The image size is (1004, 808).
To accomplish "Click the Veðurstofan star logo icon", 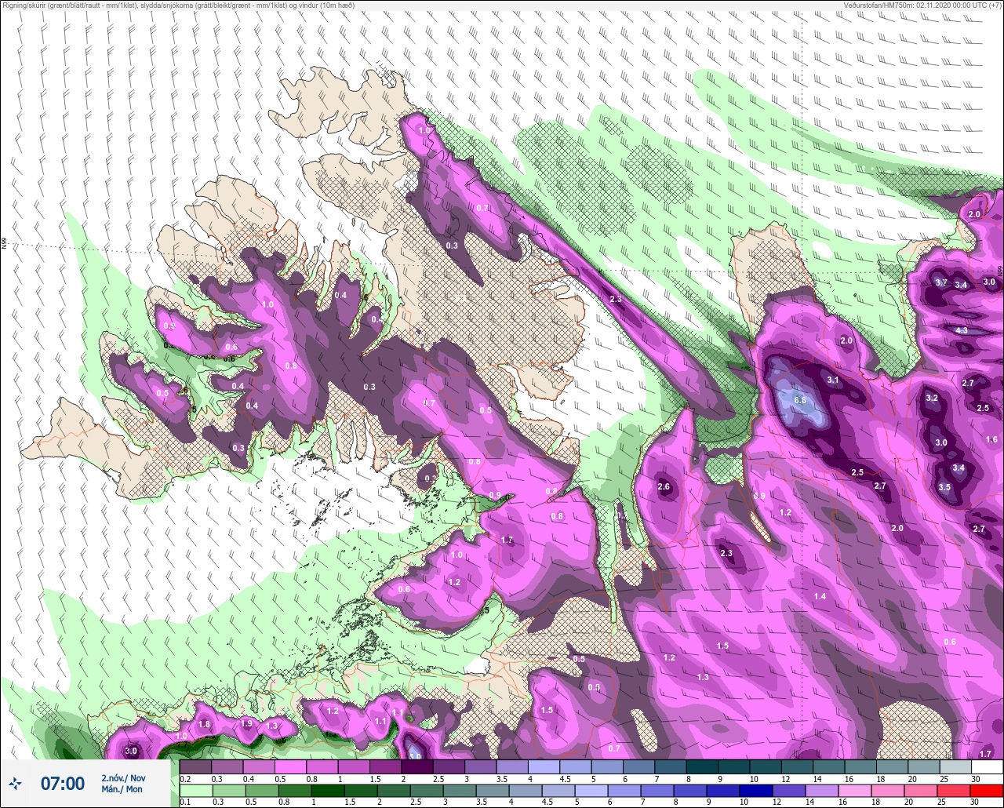I will (16, 783).
